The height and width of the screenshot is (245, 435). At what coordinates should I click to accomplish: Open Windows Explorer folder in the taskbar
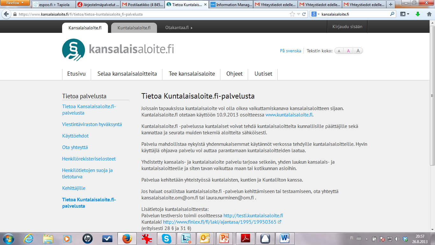click(x=48, y=238)
